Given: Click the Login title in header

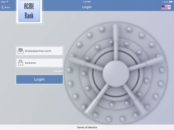Looking at the screenshot, I should pyautogui.click(x=87, y=7).
